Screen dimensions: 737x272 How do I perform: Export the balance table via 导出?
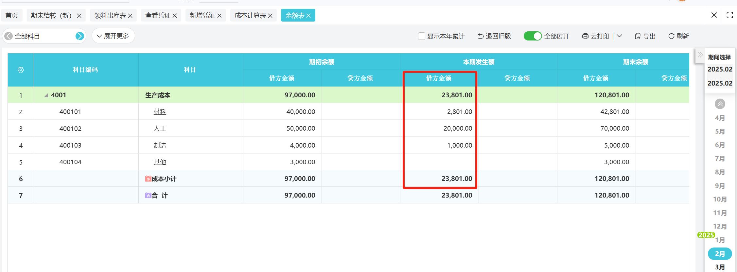(645, 36)
